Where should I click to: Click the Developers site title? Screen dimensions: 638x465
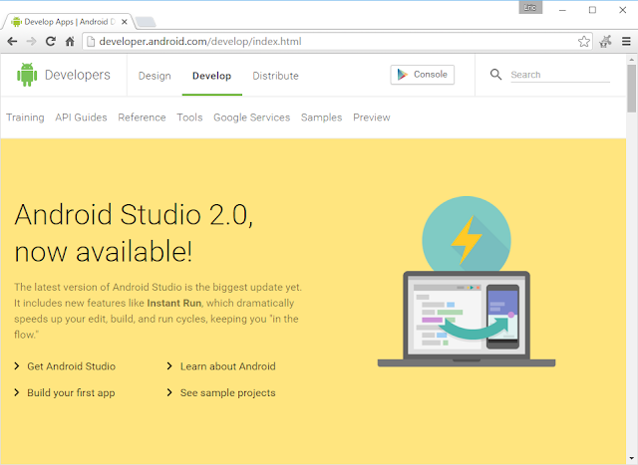pyautogui.click(x=78, y=76)
